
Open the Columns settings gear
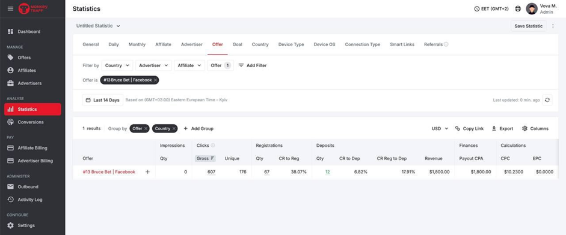525,128
